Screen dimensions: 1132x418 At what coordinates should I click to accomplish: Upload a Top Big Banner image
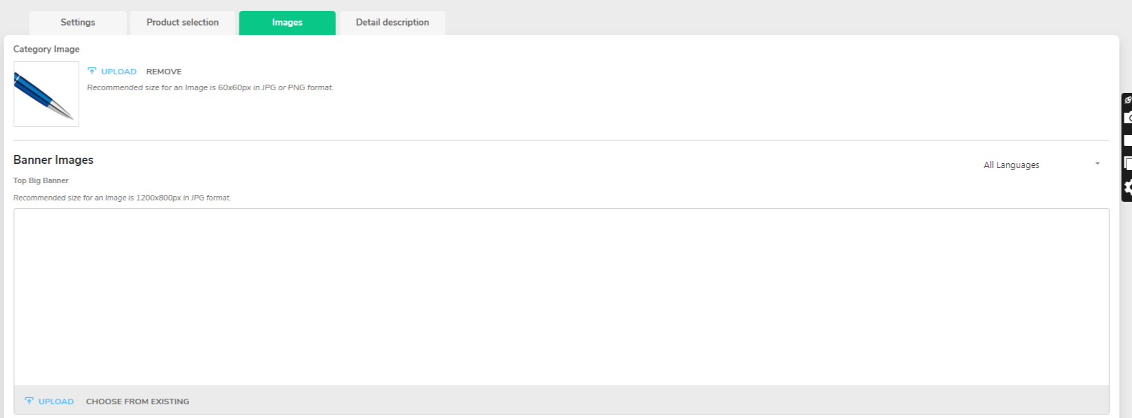pyautogui.click(x=56, y=401)
